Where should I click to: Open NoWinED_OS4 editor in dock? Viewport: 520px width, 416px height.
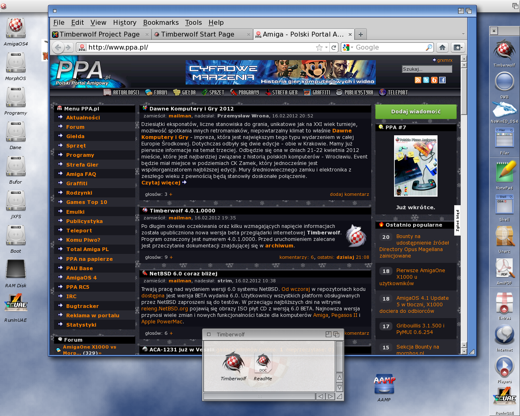pos(504,109)
